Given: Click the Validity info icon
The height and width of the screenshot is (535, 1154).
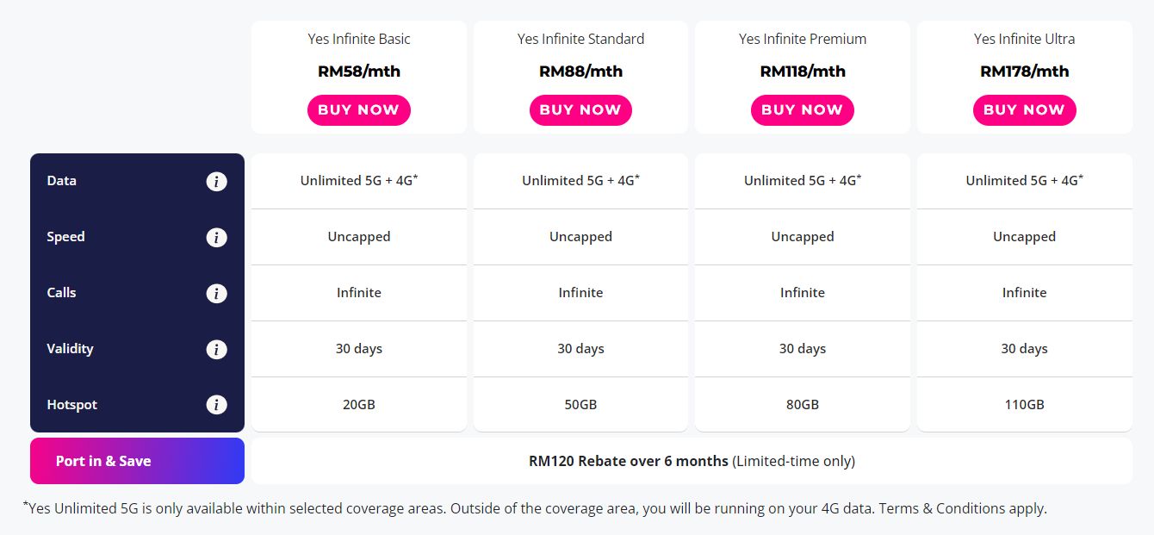Looking at the screenshot, I should [x=216, y=349].
